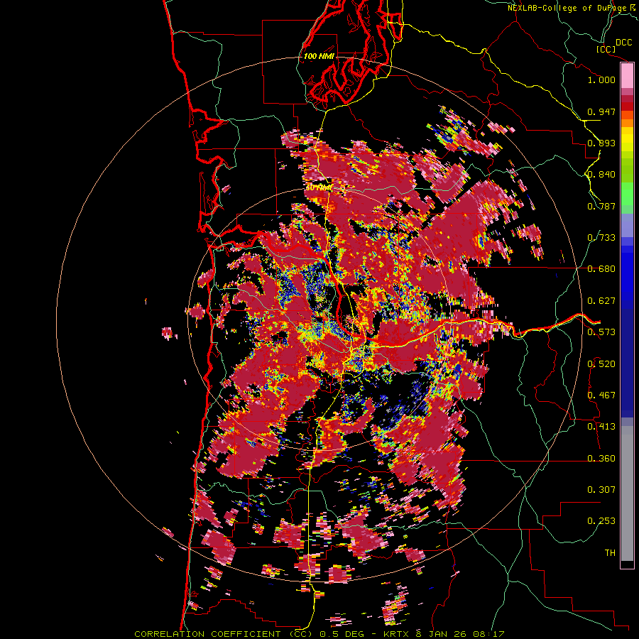Select the 0.947 scale value
This screenshot has width=639, height=639.
click(x=601, y=111)
